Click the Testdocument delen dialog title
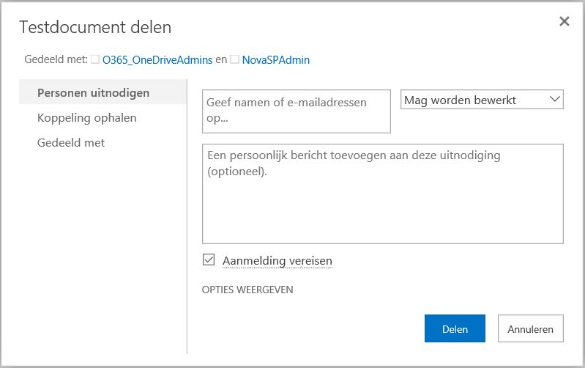This screenshot has height=368, width=585. point(95,27)
